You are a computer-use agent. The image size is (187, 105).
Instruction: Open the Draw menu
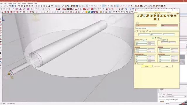tap(15, 3)
